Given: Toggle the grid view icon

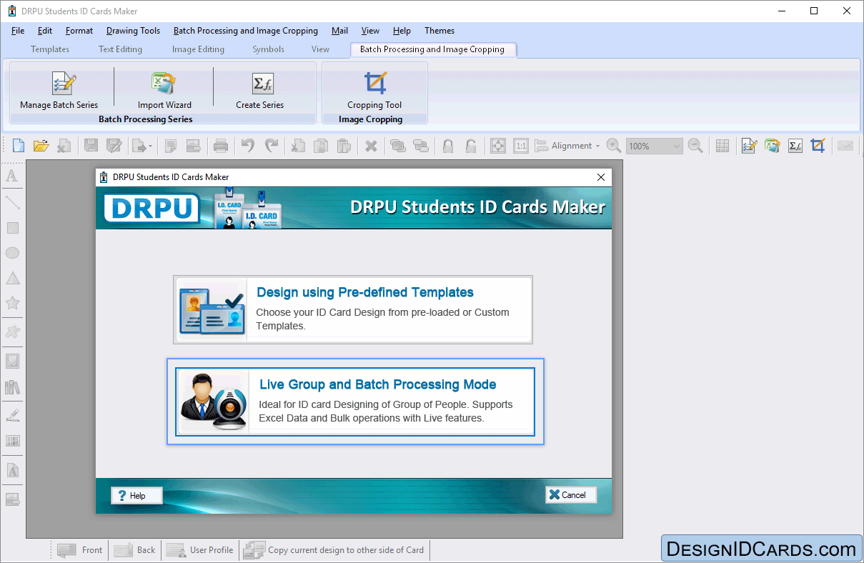Looking at the screenshot, I should [x=723, y=146].
